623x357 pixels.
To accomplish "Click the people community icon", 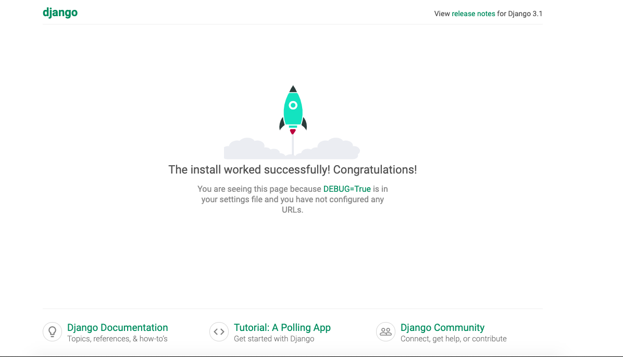I will point(385,331).
